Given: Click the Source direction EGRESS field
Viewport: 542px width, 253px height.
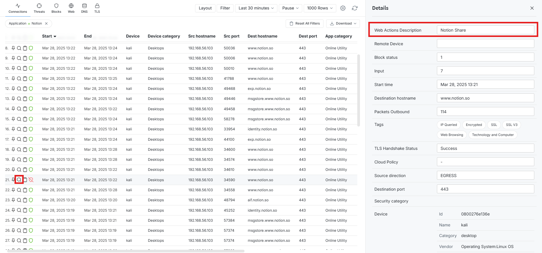Looking at the screenshot, I should [485, 175].
